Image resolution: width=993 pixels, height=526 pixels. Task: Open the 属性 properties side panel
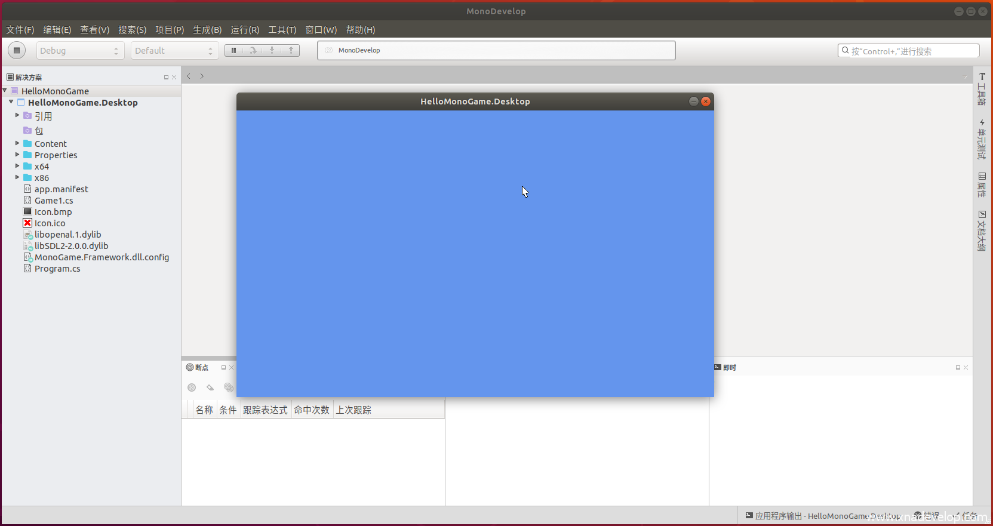pos(982,185)
